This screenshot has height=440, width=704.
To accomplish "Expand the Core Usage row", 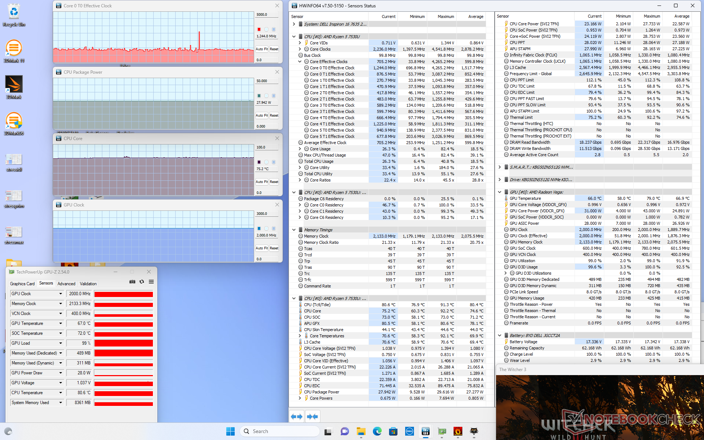I will 300,149.
